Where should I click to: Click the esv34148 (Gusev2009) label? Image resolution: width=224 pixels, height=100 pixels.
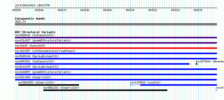(x=30, y=46)
